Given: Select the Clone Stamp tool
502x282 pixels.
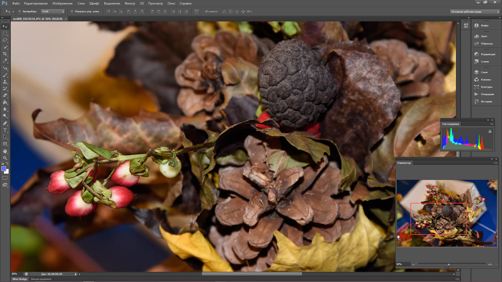Looking at the screenshot, I should (x=5, y=81).
